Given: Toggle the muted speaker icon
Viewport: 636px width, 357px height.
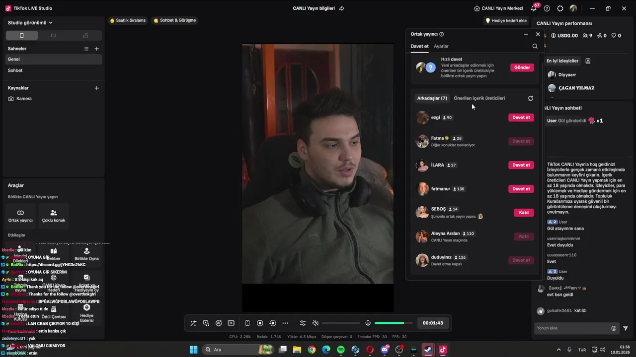Looking at the screenshot, I should (315, 323).
